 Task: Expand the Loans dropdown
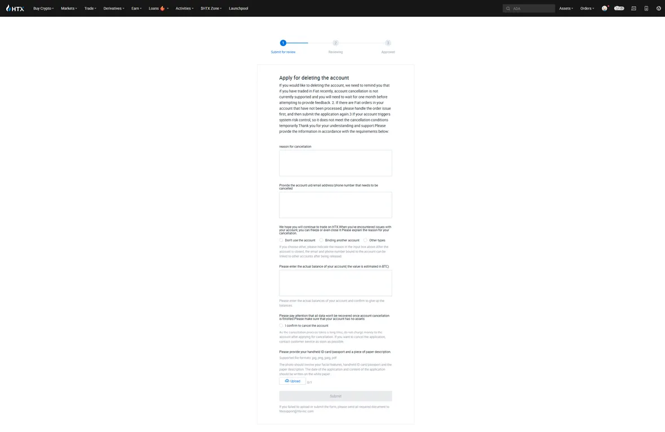pos(158,8)
